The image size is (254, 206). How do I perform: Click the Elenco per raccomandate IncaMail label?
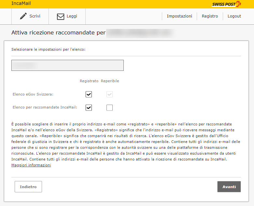tap(45, 107)
